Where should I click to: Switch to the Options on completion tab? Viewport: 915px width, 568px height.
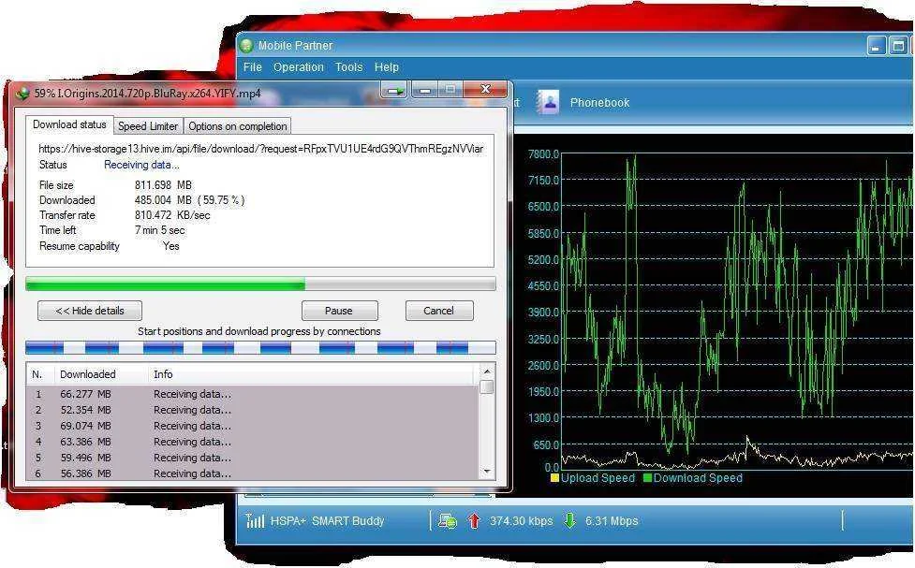[238, 126]
